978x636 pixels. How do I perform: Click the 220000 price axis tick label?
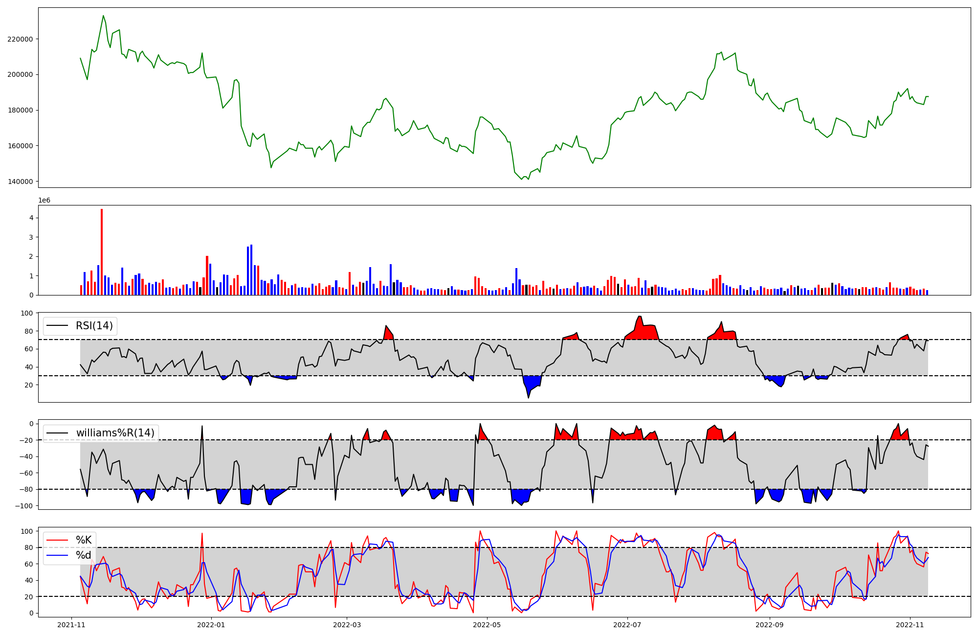coord(20,39)
